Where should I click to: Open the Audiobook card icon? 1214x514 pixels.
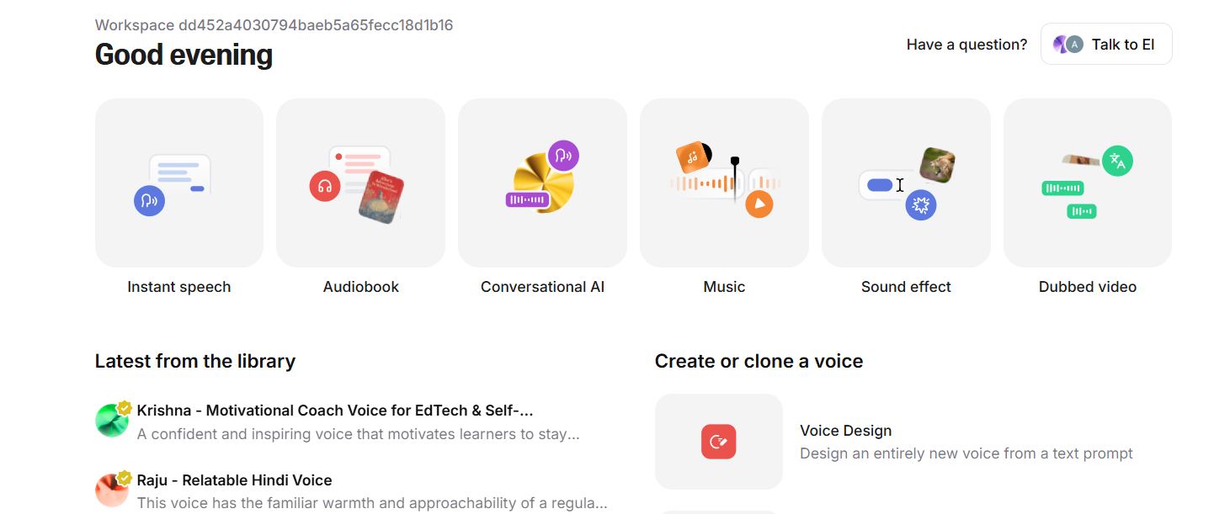coord(360,183)
